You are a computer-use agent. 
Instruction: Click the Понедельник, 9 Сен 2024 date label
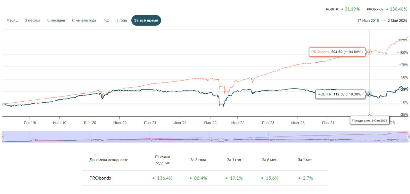tap(370, 120)
